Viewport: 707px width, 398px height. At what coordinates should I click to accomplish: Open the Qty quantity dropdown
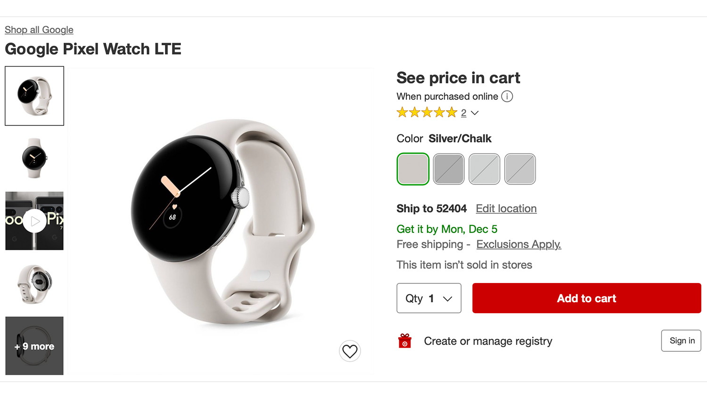(428, 298)
